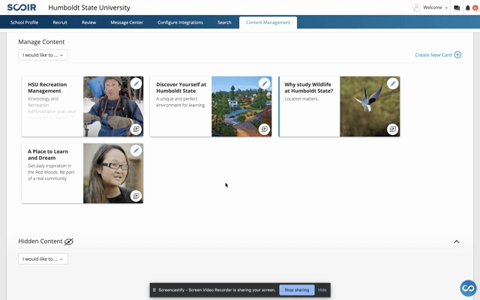Click the user avatar icon beside Welcome
The width and height of the screenshot is (480, 300).
pyautogui.click(x=416, y=7)
